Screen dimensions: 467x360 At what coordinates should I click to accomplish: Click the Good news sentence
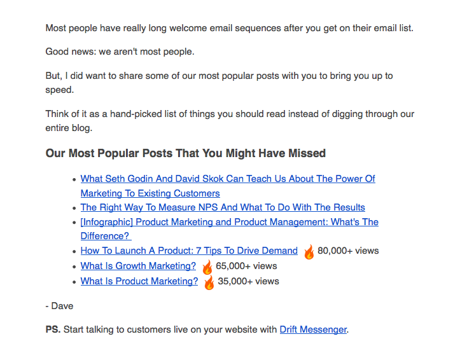pyautogui.click(x=120, y=52)
